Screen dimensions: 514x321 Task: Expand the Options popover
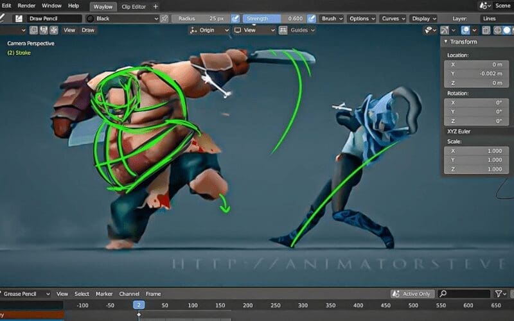pos(362,19)
